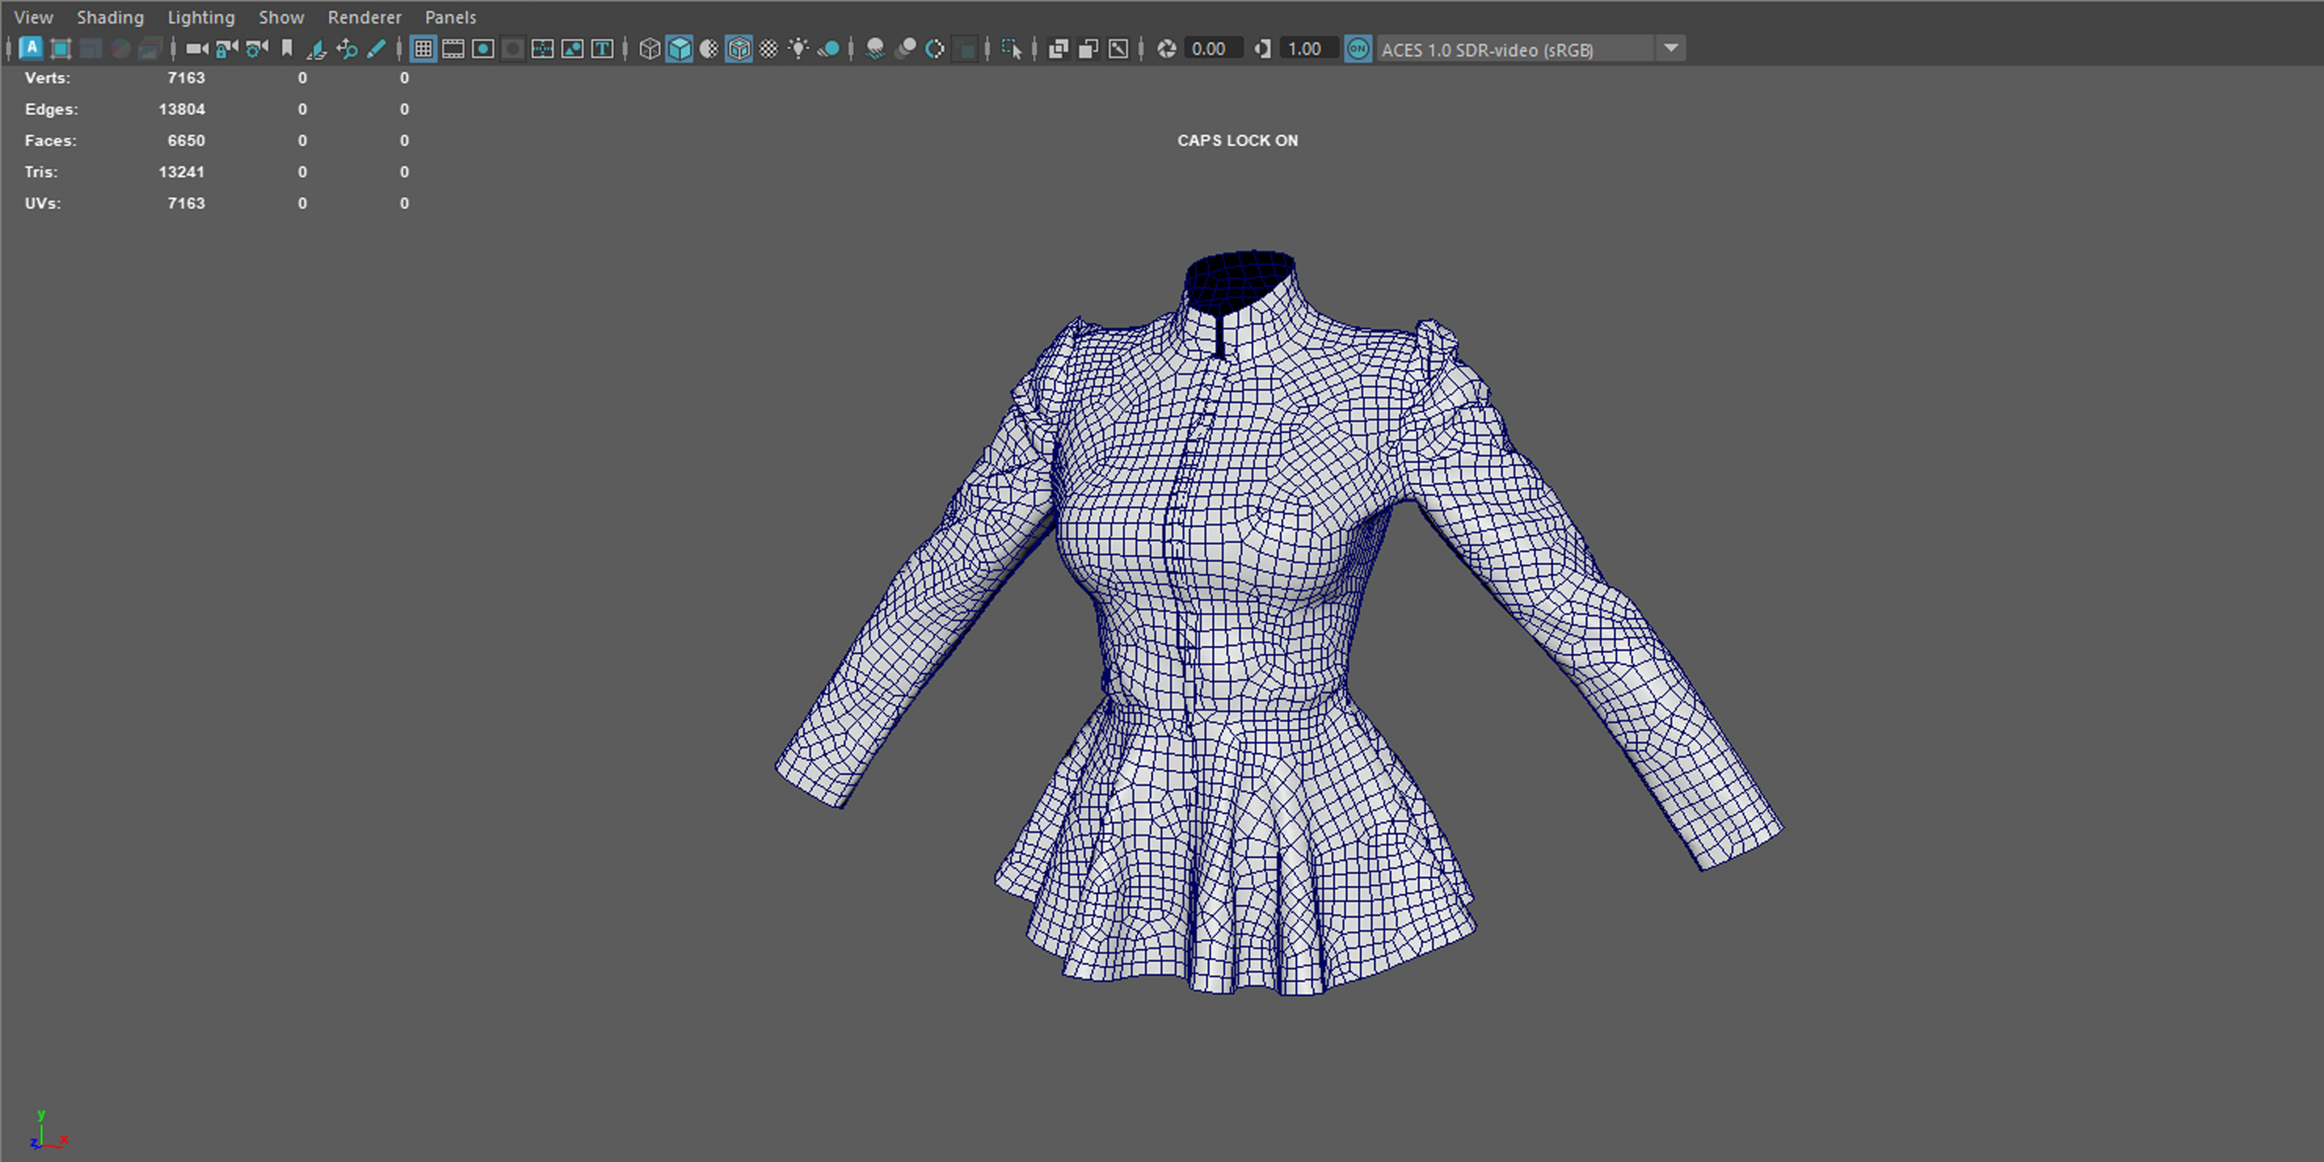Screen dimensions: 2324x1162
Task: Click the Use Default Material icon
Action: tap(709, 48)
